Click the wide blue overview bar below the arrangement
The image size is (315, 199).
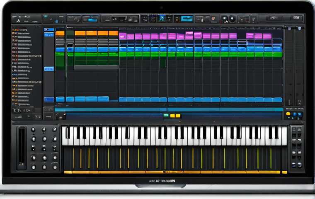(169, 109)
